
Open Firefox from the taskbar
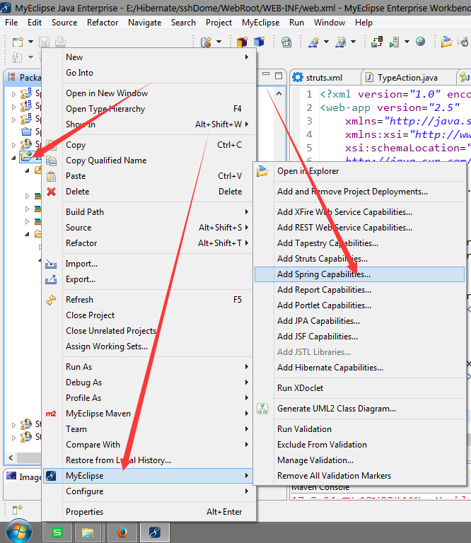[x=122, y=532]
